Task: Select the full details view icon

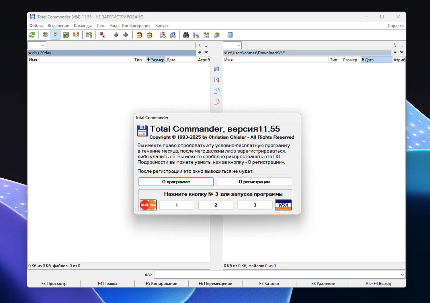Action: tap(55, 35)
